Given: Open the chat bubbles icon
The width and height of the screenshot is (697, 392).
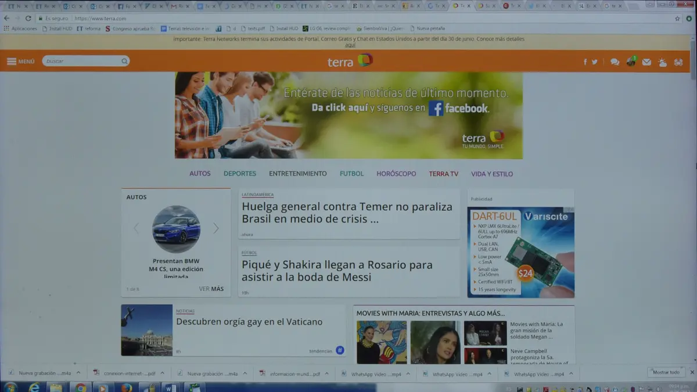Looking at the screenshot, I should point(615,62).
